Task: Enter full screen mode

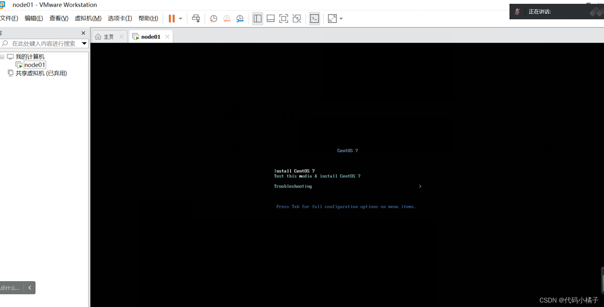Action: click(284, 19)
